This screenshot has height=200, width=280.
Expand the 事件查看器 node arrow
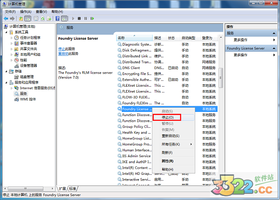coord(12,43)
